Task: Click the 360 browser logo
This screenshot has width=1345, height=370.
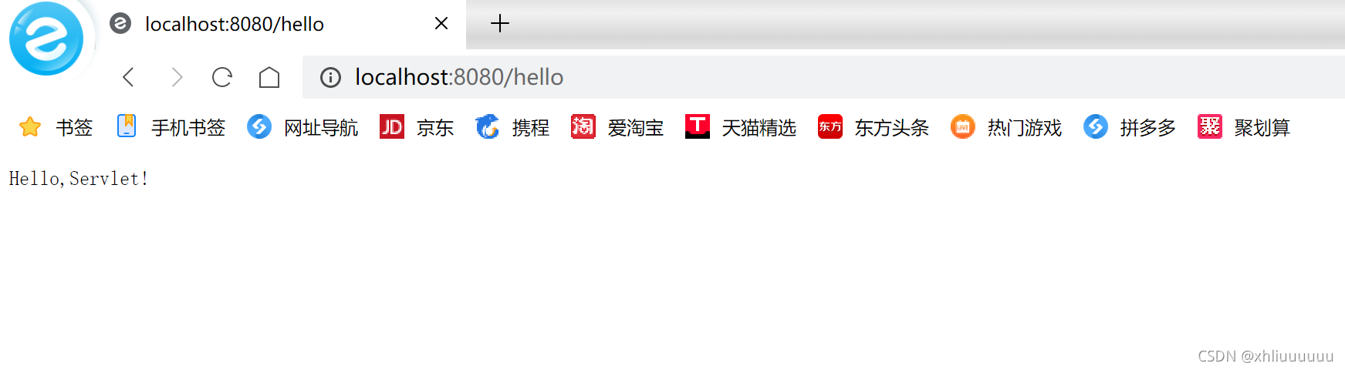Action: 46,39
